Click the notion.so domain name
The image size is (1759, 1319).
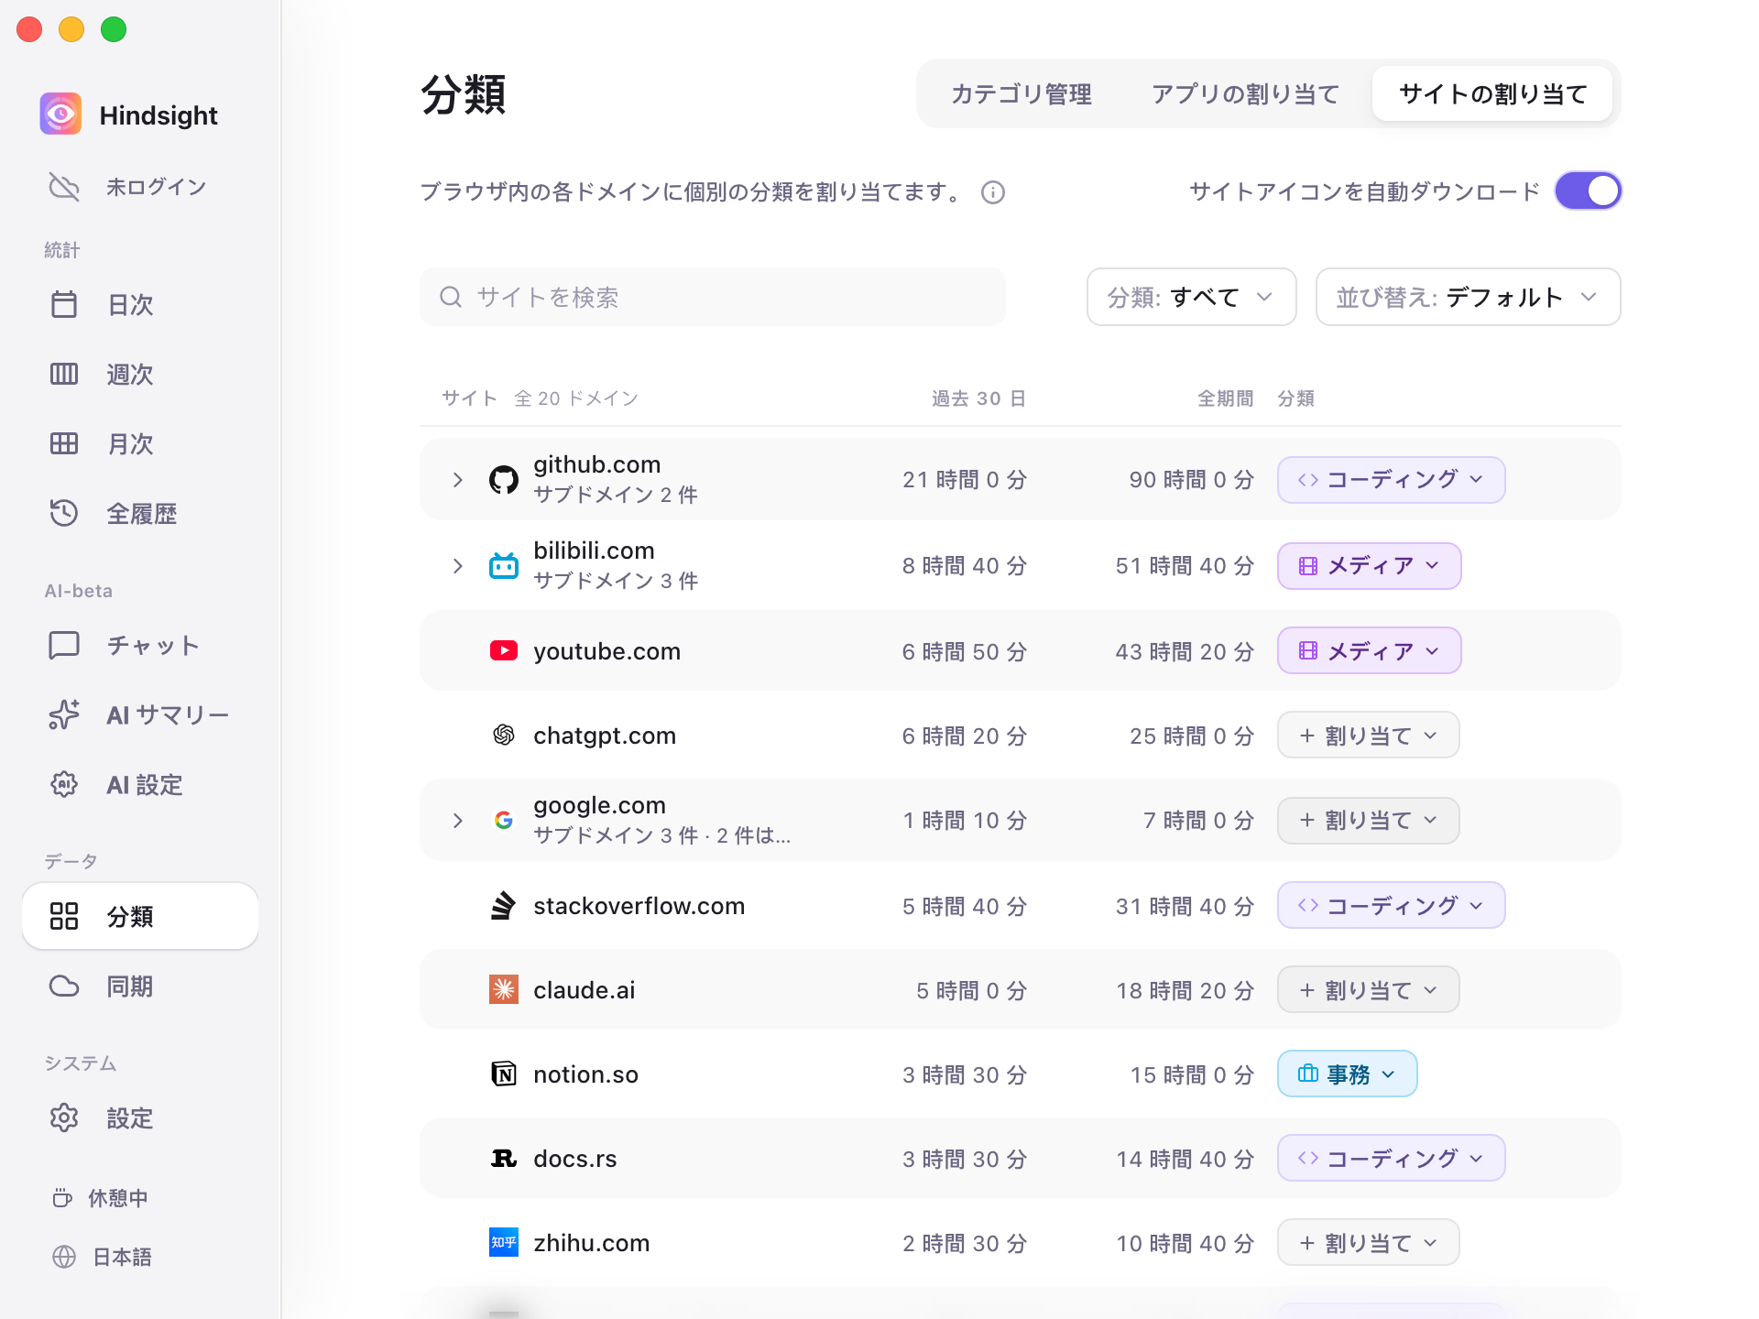pyautogui.click(x=585, y=1074)
